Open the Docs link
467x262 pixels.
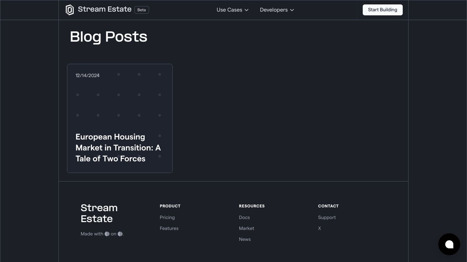click(x=244, y=217)
